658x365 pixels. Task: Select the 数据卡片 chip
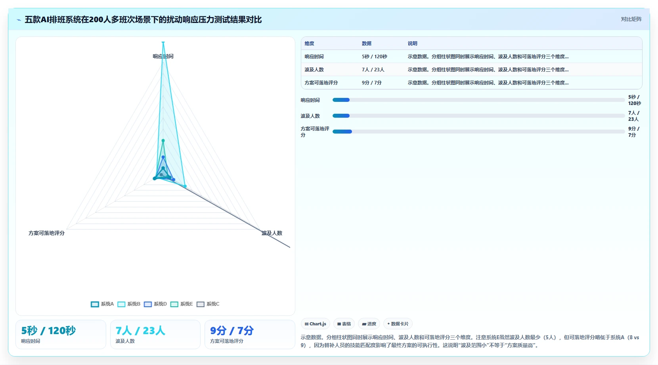398,324
